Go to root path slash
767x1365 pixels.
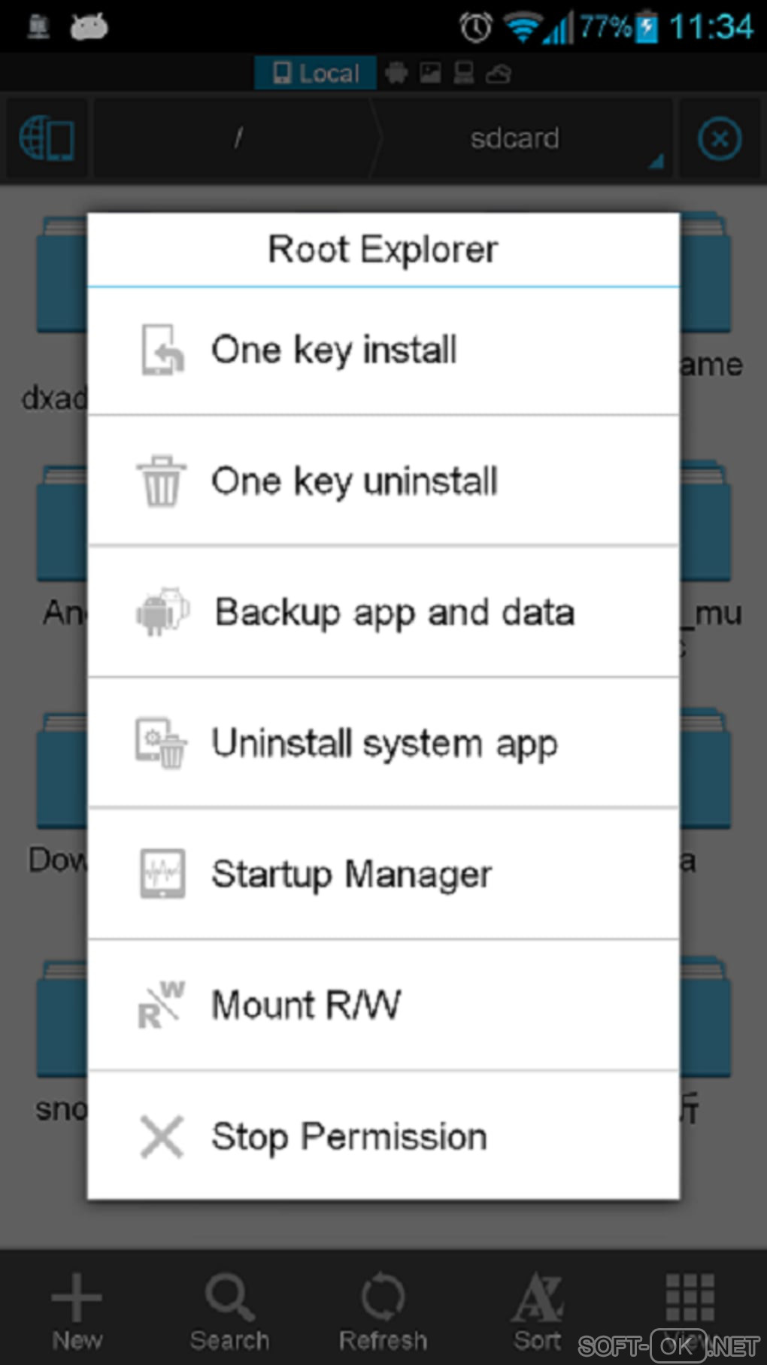point(238,139)
